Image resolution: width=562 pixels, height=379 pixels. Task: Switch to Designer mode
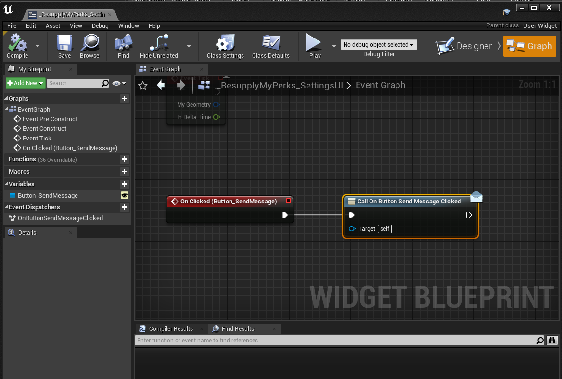coord(464,46)
